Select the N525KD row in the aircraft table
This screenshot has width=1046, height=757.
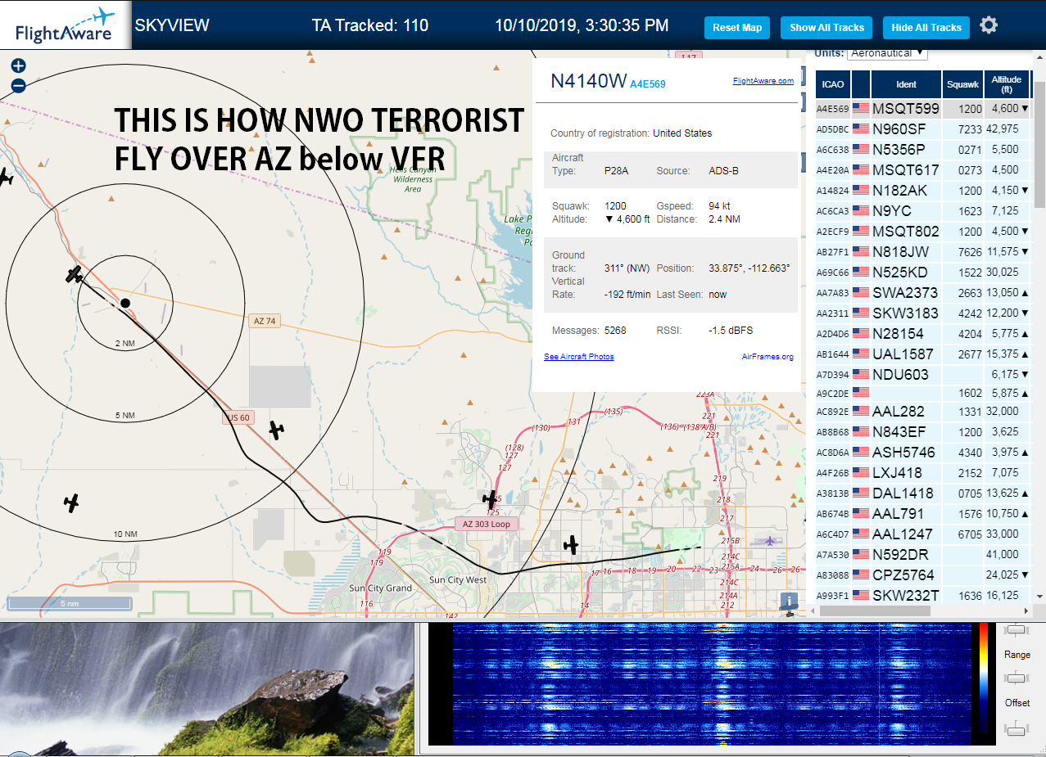point(922,272)
